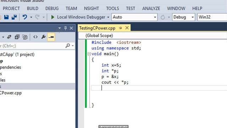Image resolution: width=227 pixels, height=128 pixels.
Task: Switch to TestingCPower.cpp tab
Action: tap(97, 28)
